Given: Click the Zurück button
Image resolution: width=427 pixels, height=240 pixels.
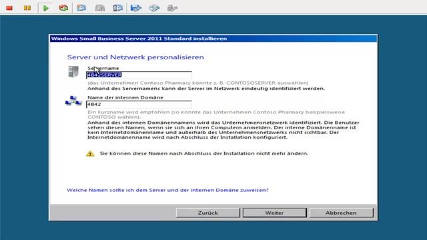Looking at the screenshot, I should pyautogui.click(x=208, y=213).
